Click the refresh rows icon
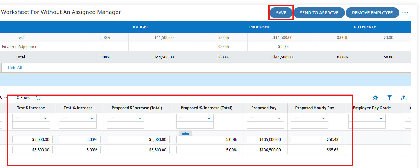 pyautogui.click(x=38, y=98)
